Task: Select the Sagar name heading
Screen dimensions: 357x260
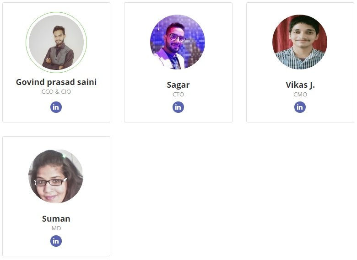Action: click(178, 85)
